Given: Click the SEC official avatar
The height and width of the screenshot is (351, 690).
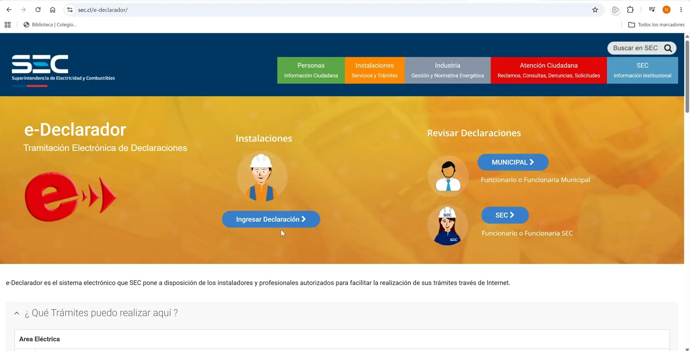Looking at the screenshot, I should (448, 225).
